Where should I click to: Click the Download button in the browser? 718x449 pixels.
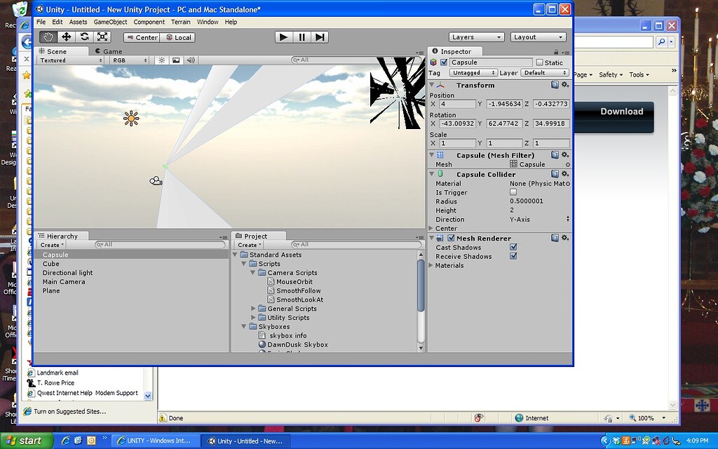[x=621, y=111]
